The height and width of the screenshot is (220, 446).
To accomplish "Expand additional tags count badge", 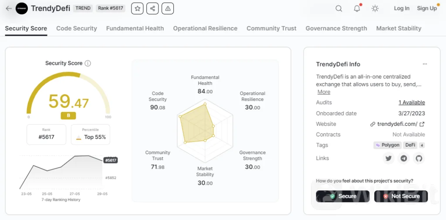I will click(422, 145).
